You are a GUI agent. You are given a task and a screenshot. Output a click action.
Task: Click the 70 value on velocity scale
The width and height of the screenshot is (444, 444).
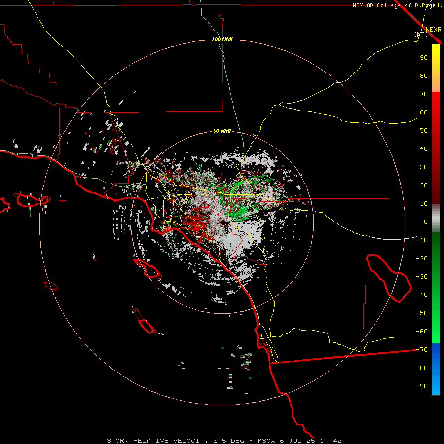click(x=424, y=94)
